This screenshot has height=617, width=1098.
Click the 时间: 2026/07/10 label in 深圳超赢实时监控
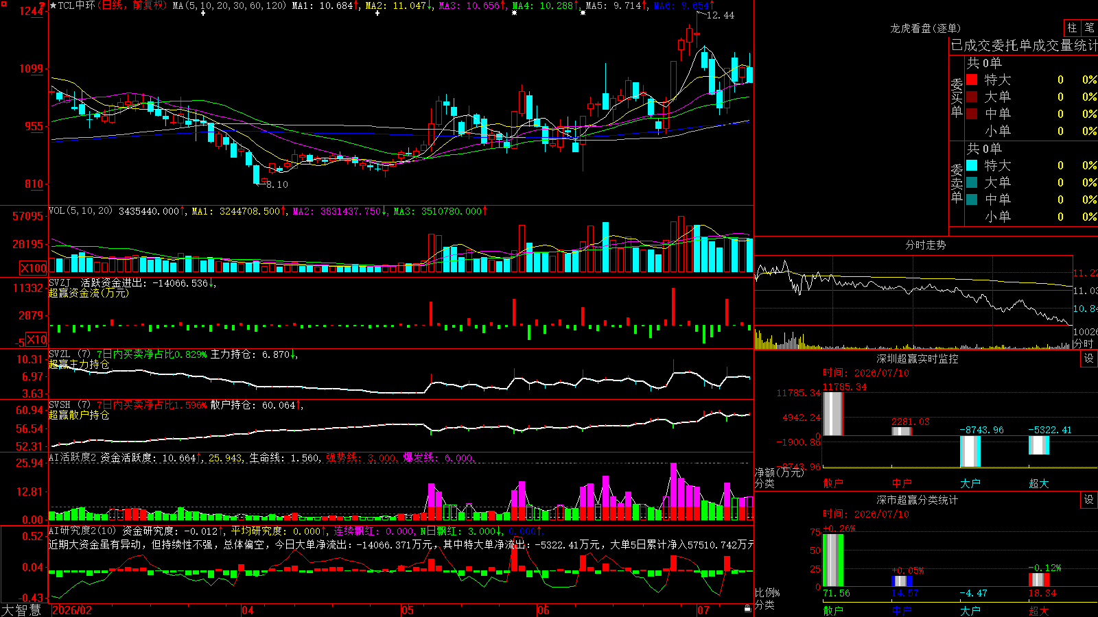coord(866,373)
